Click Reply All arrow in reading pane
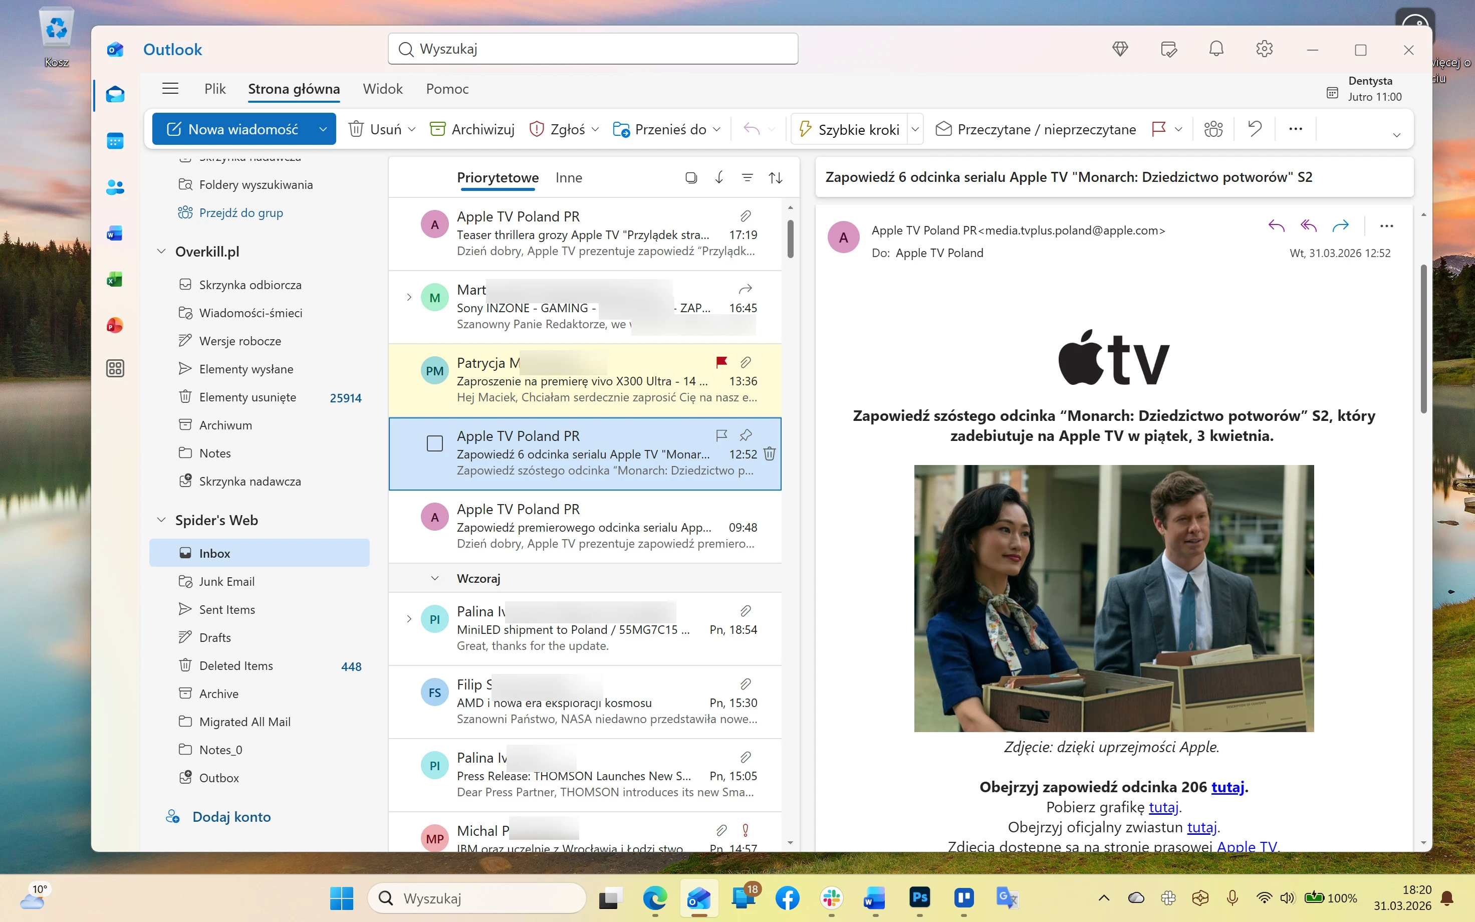The width and height of the screenshot is (1475, 922). click(x=1308, y=226)
